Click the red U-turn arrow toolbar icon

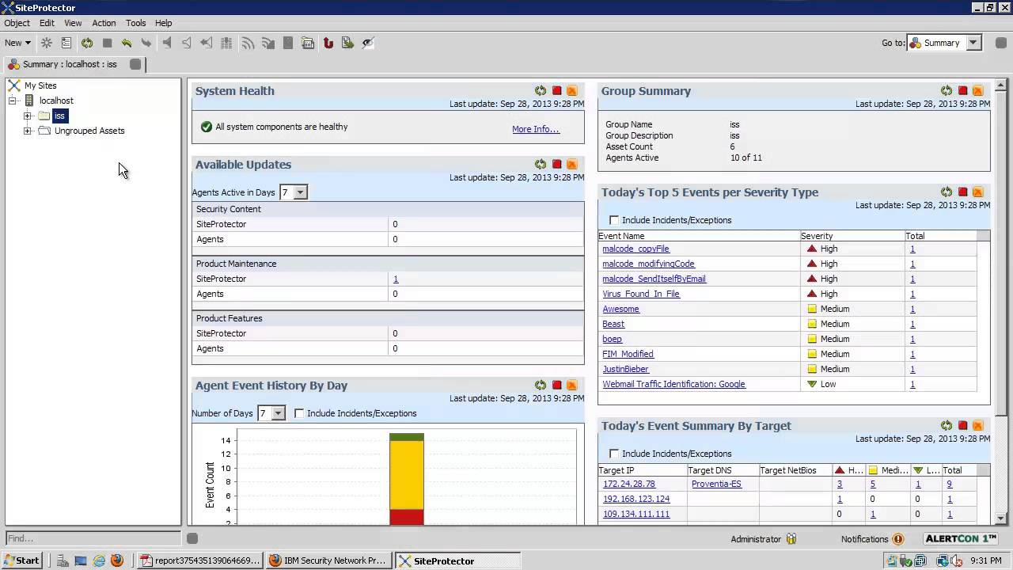(328, 43)
